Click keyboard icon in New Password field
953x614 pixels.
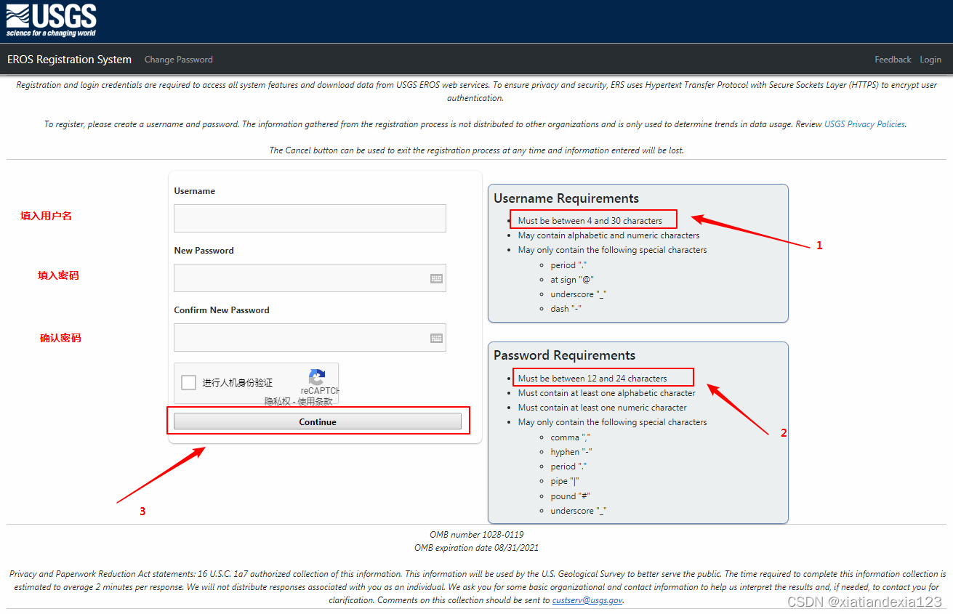436,278
